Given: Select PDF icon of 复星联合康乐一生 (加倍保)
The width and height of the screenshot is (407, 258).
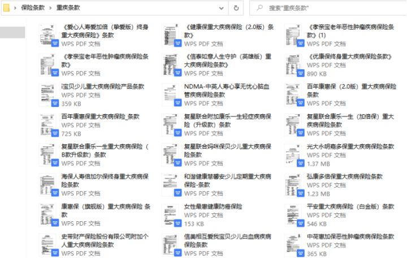Looking at the screenshot, I should tap(294, 125).
